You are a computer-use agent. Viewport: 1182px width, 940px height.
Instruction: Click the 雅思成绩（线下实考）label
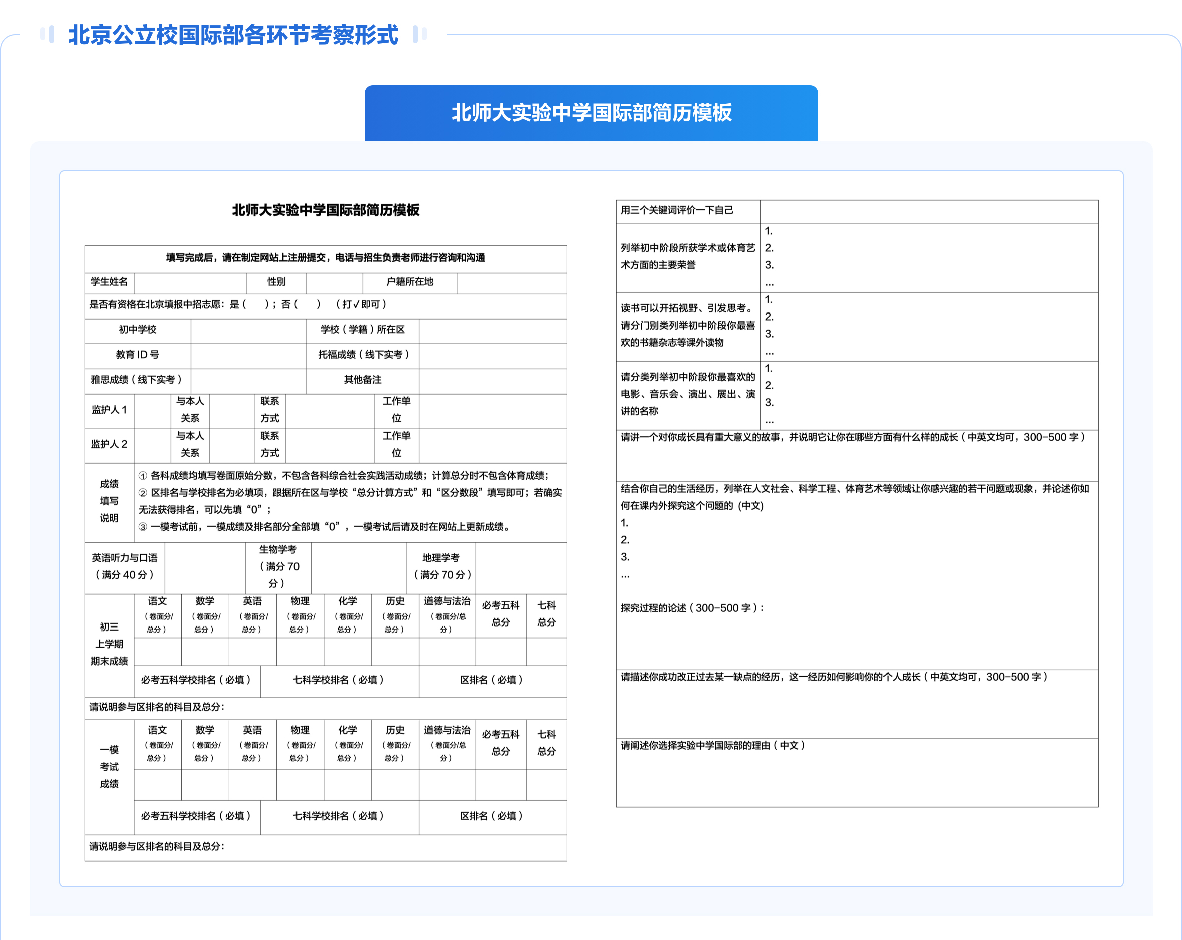coord(138,380)
